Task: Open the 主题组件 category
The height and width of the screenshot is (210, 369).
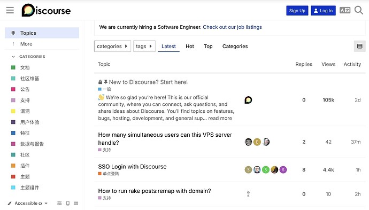Action: click(x=29, y=188)
